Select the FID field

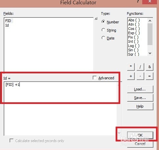tap(8, 21)
